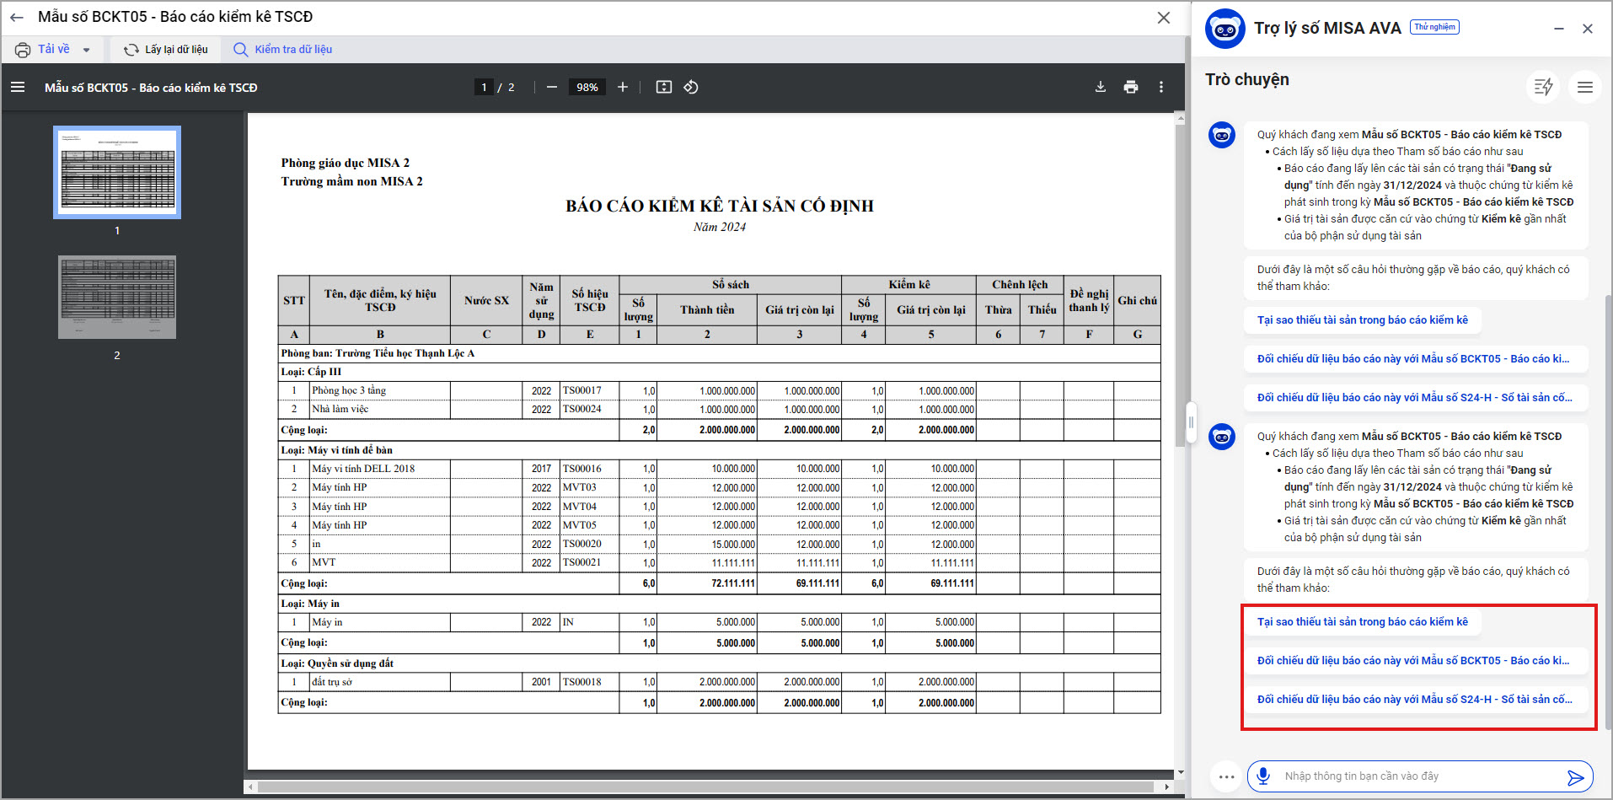Open latest reply's 'Tại sao thiếu tài sản' suggestion
1613x800 pixels.
tap(1363, 622)
